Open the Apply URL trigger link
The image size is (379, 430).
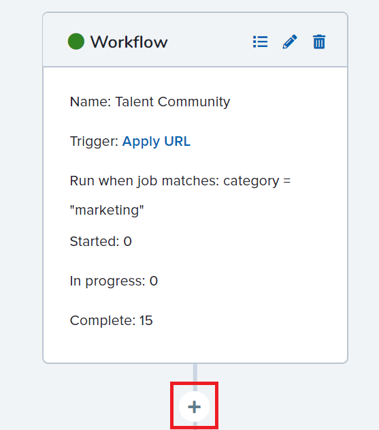[x=156, y=142]
